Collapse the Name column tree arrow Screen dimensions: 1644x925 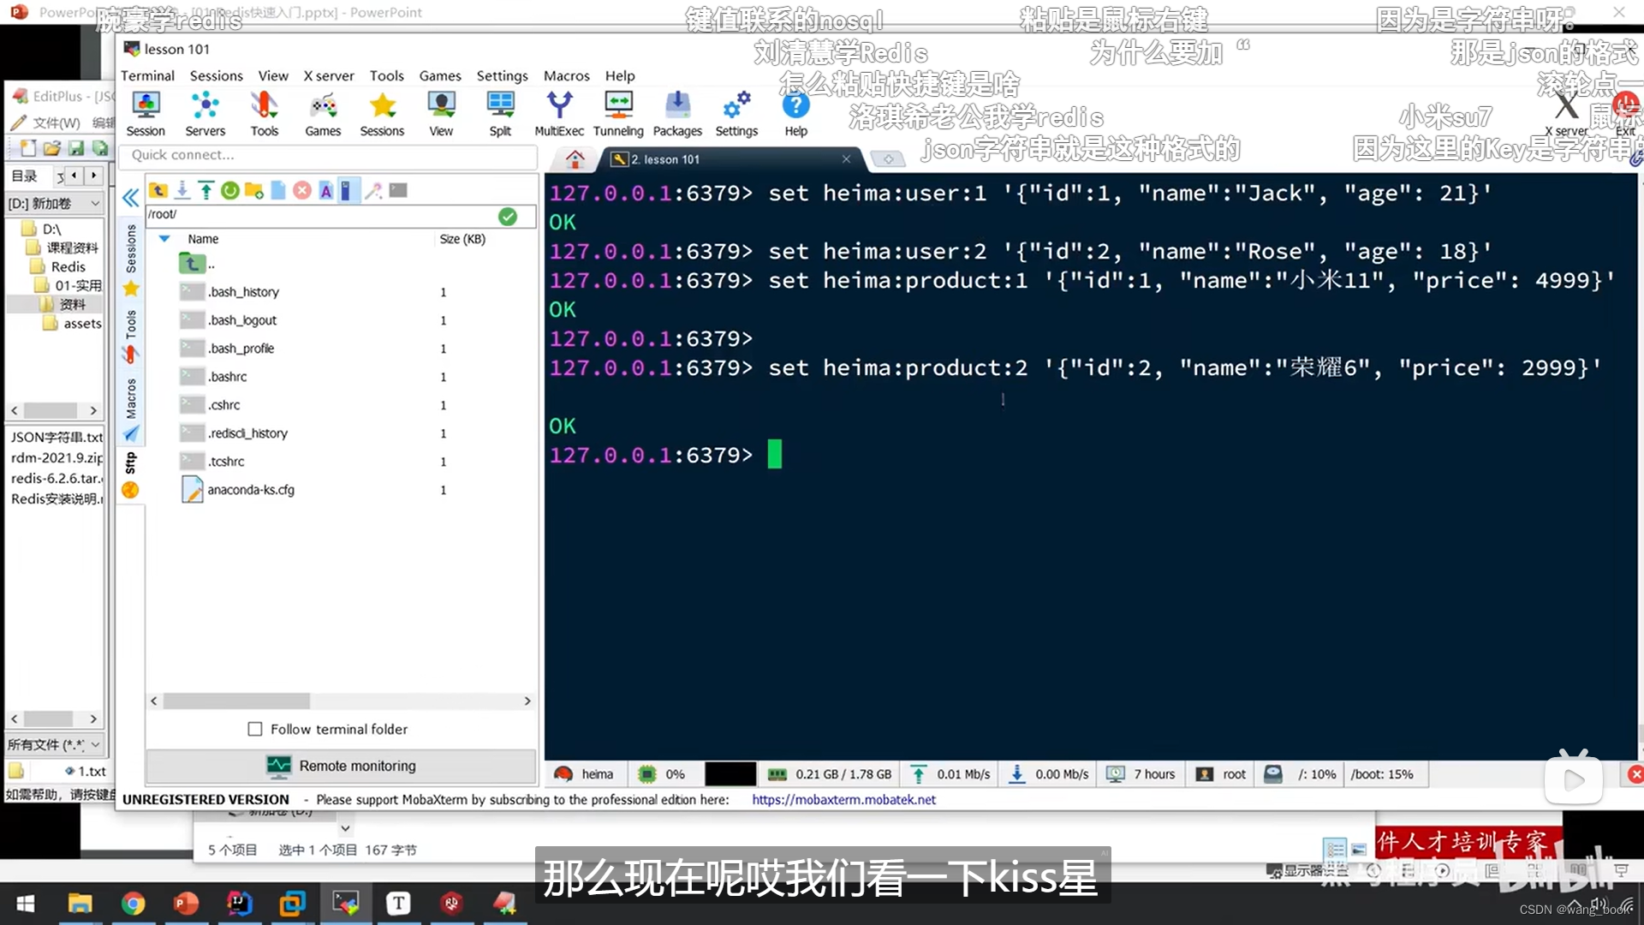click(164, 239)
